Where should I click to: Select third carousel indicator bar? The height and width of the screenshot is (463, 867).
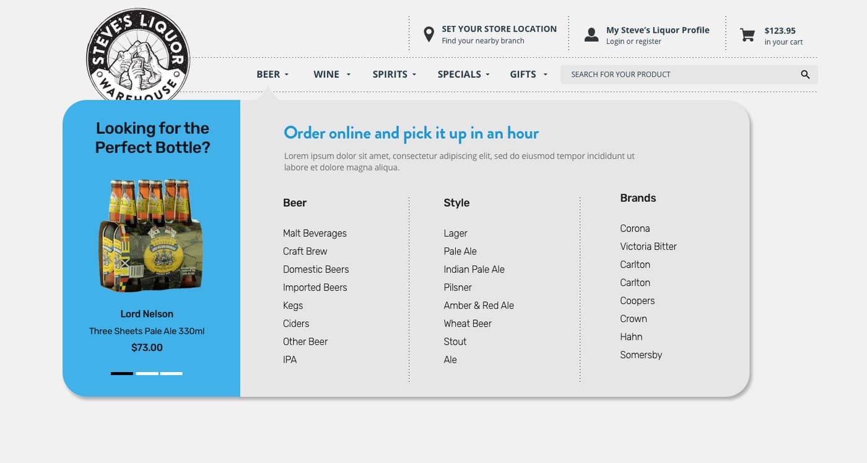tap(172, 373)
